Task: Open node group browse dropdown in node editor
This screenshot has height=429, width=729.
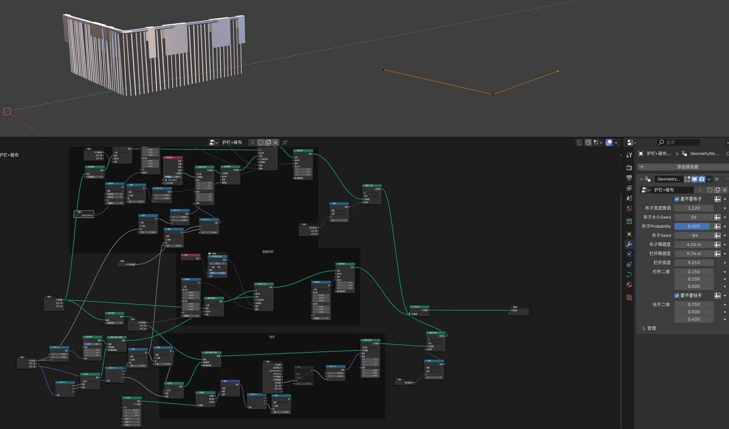Action: [x=214, y=142]
